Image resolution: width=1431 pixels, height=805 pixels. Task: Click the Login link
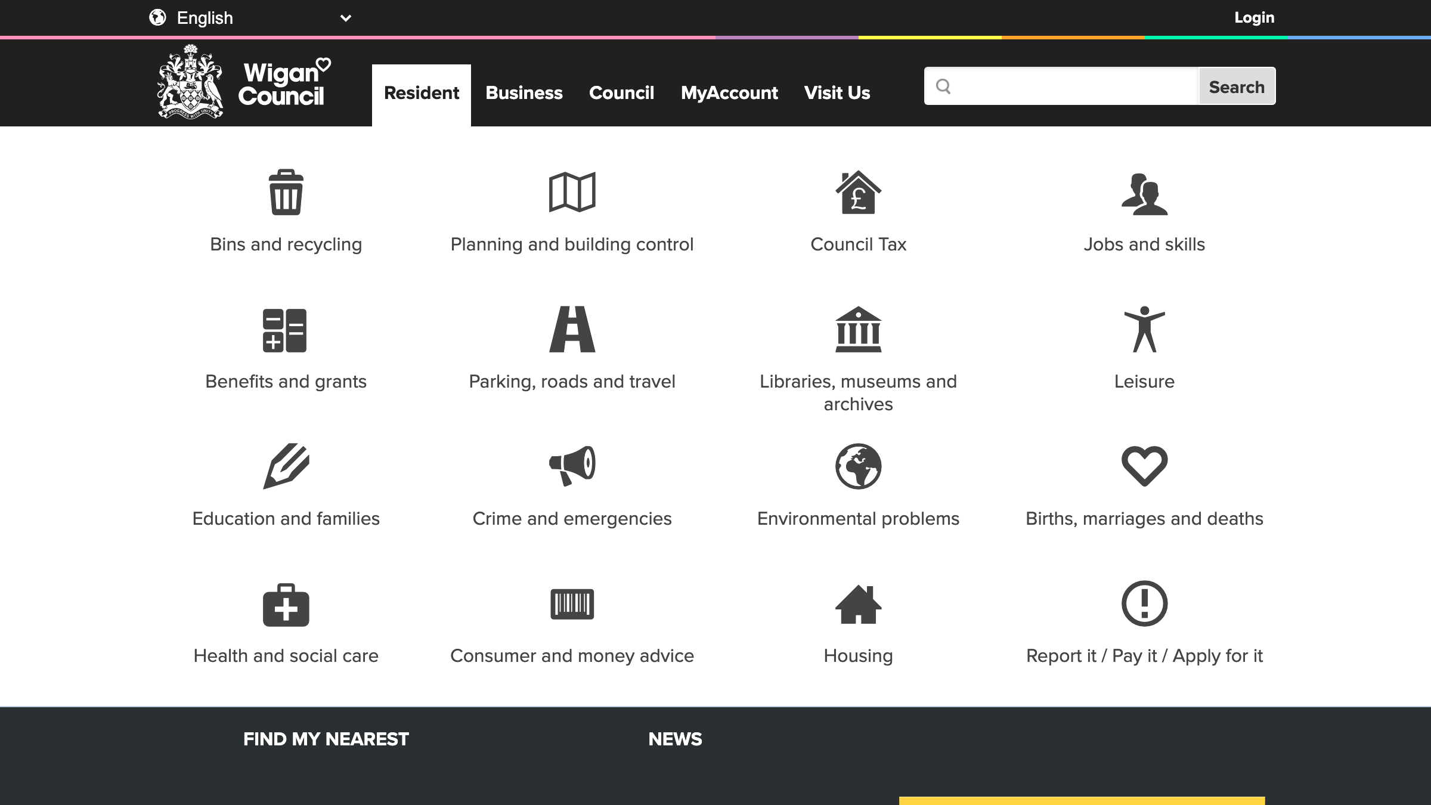[x=1254, y=18]
